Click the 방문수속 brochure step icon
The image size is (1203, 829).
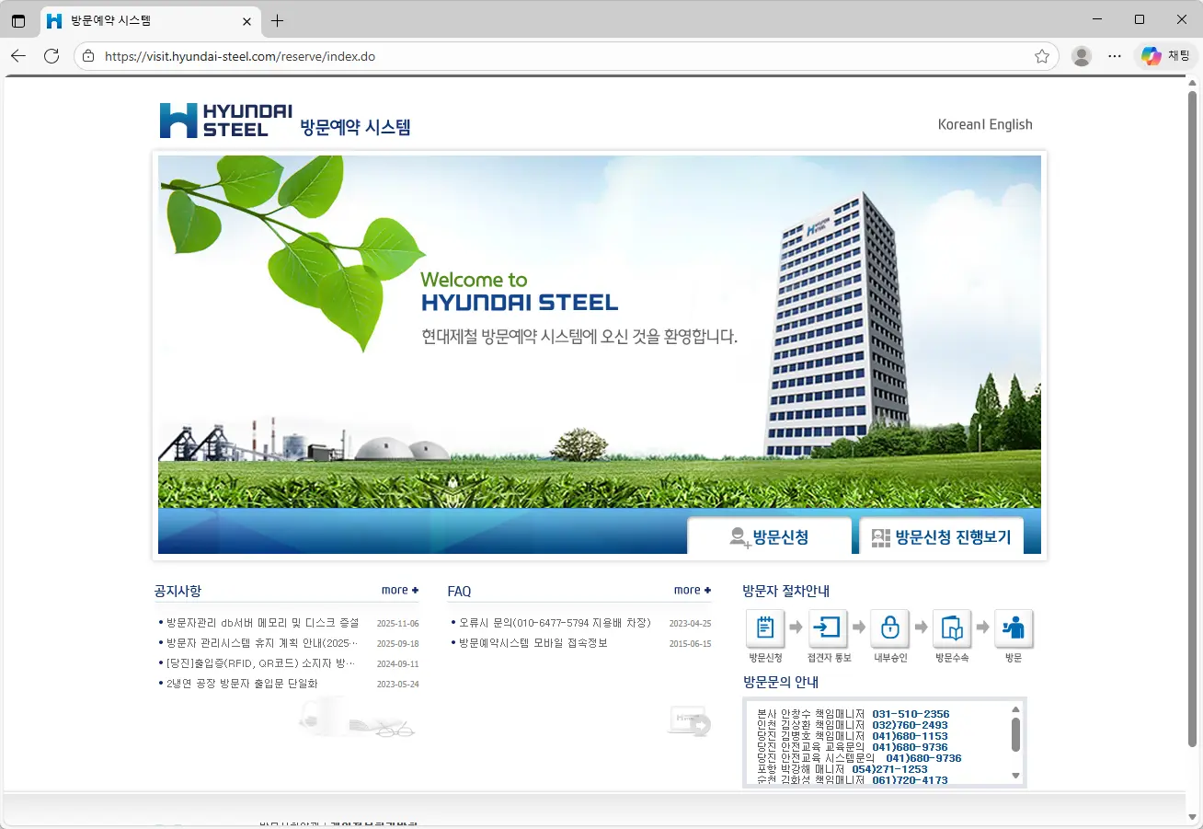(x=951, y=628)
